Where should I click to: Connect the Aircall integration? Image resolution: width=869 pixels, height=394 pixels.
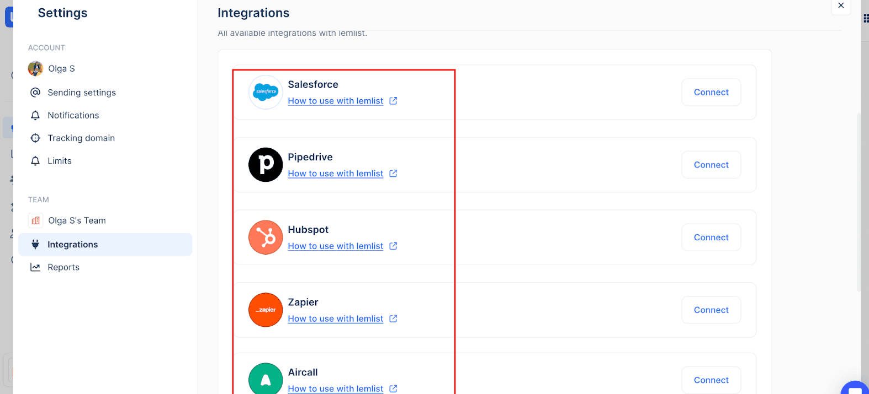[x=711, y=380]
